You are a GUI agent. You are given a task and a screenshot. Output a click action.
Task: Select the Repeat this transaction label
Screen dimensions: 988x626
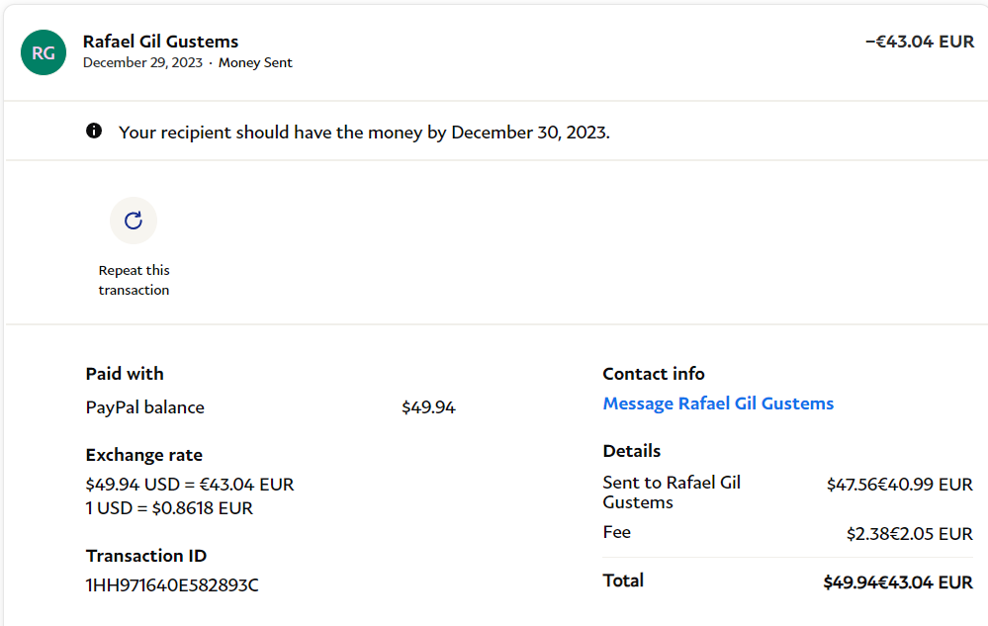(134, 280)
